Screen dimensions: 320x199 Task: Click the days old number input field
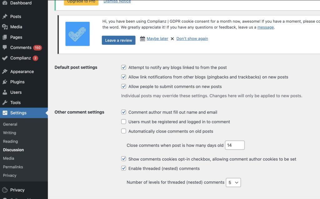click(x=235, y=145)
